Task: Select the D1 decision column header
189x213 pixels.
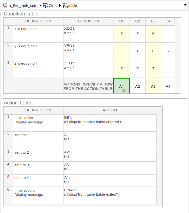Action: click(x=122, y=21)
